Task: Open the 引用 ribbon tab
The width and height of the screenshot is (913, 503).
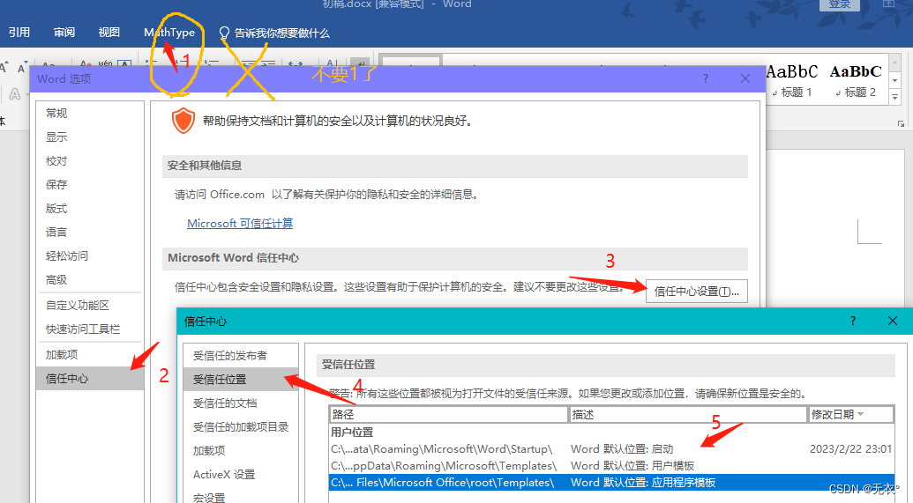Action: 19,33
